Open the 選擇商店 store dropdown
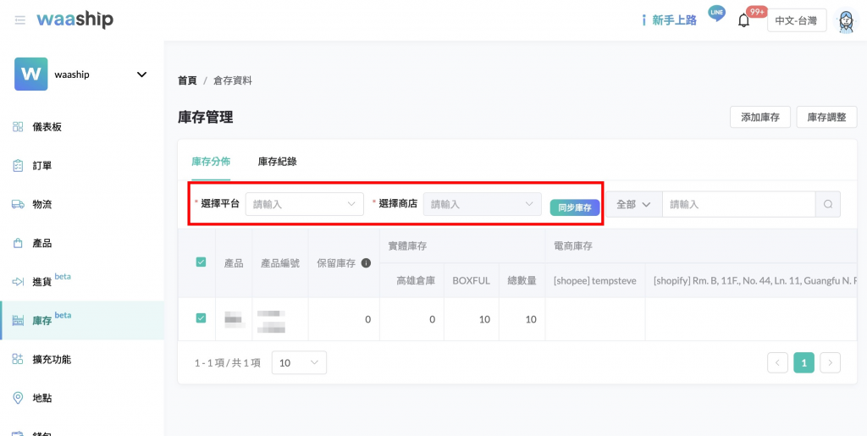The height and width of the screenshot is (436, 867). click(x=482, y=204)
